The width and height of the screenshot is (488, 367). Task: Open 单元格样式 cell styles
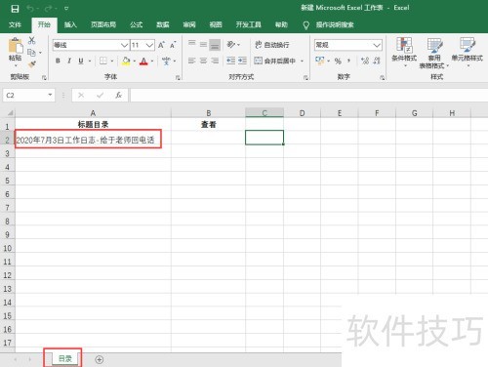[x=468, y=52]
